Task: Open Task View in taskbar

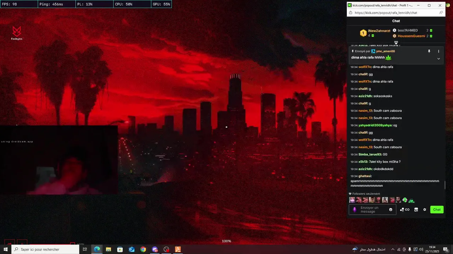Action: tap(85, 249)
